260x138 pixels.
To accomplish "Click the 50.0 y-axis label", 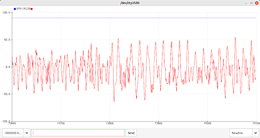I will coord(7,40).
